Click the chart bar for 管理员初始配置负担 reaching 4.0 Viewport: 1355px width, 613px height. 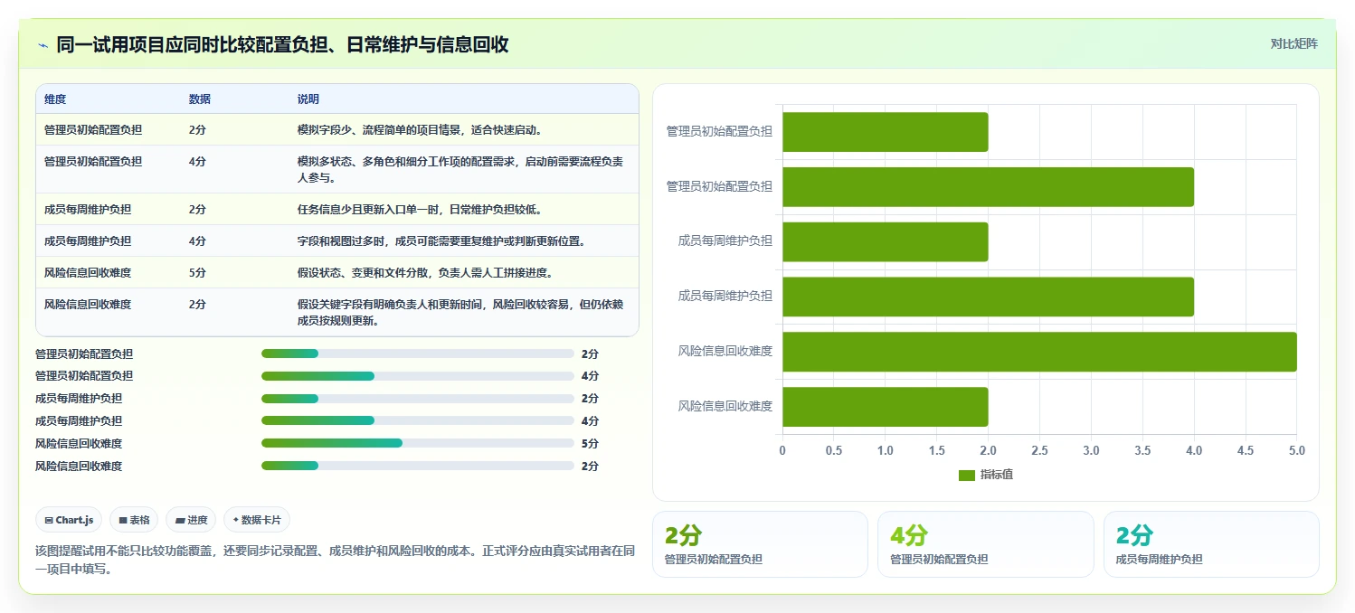tap(988, 186)
